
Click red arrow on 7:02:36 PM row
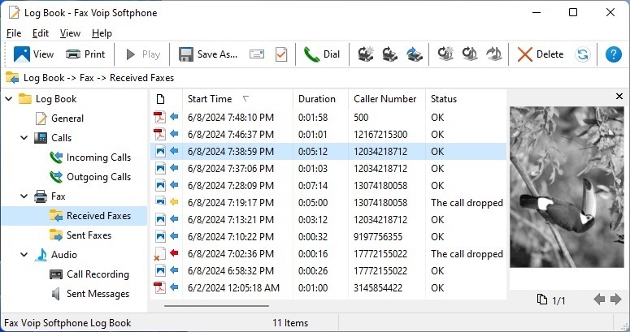click(x=174, y=253)
